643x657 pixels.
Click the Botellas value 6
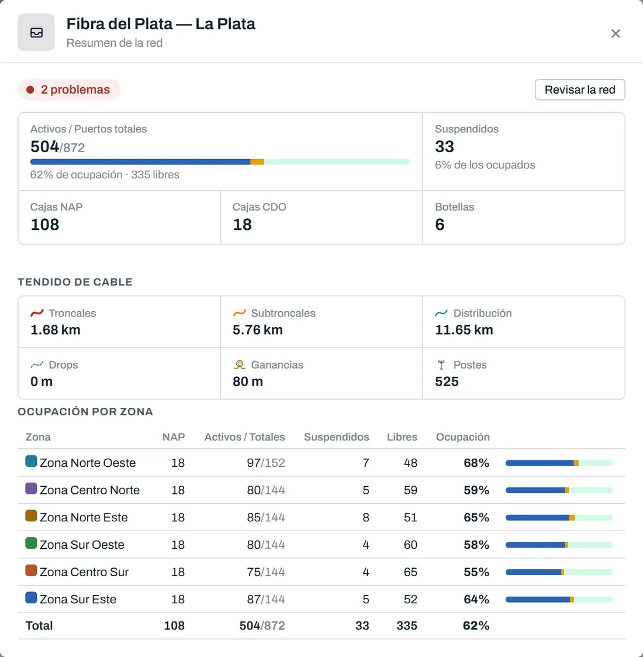(440, 225)
